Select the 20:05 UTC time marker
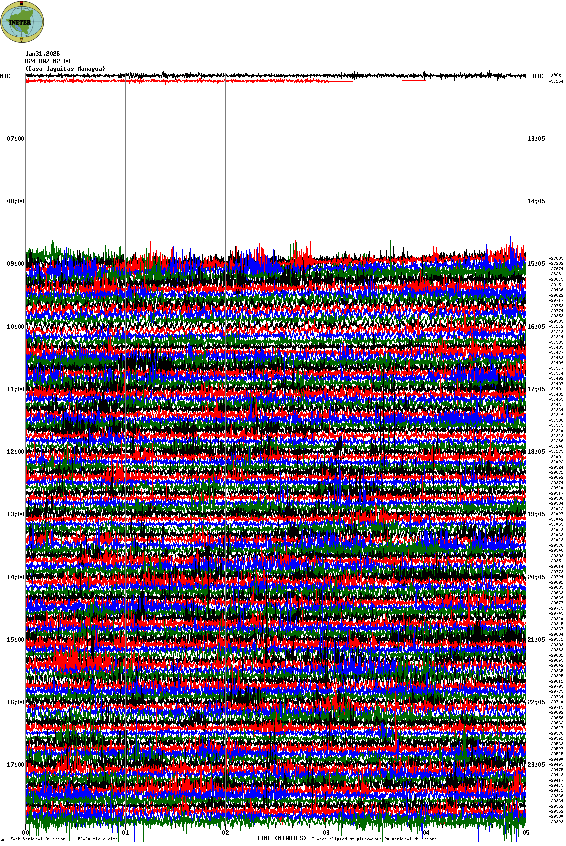 pos(536,577)
